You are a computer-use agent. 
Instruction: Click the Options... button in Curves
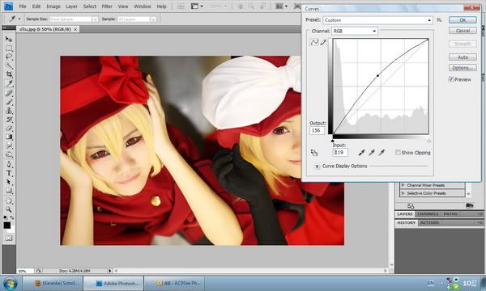click(463, 68)
